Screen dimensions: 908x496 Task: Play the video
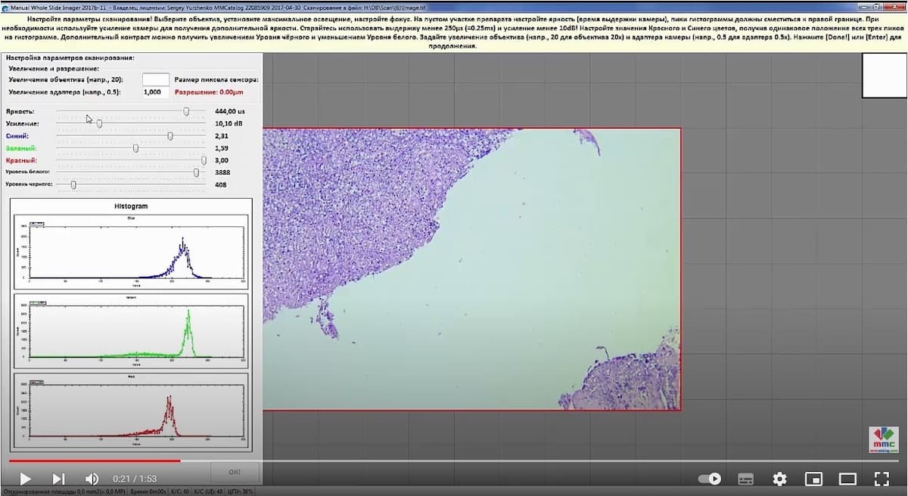(x=25, y=479)
